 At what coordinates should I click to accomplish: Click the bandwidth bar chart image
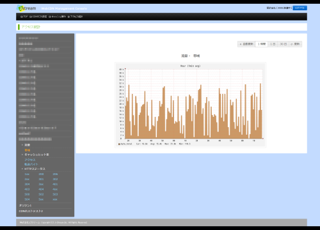190,105
